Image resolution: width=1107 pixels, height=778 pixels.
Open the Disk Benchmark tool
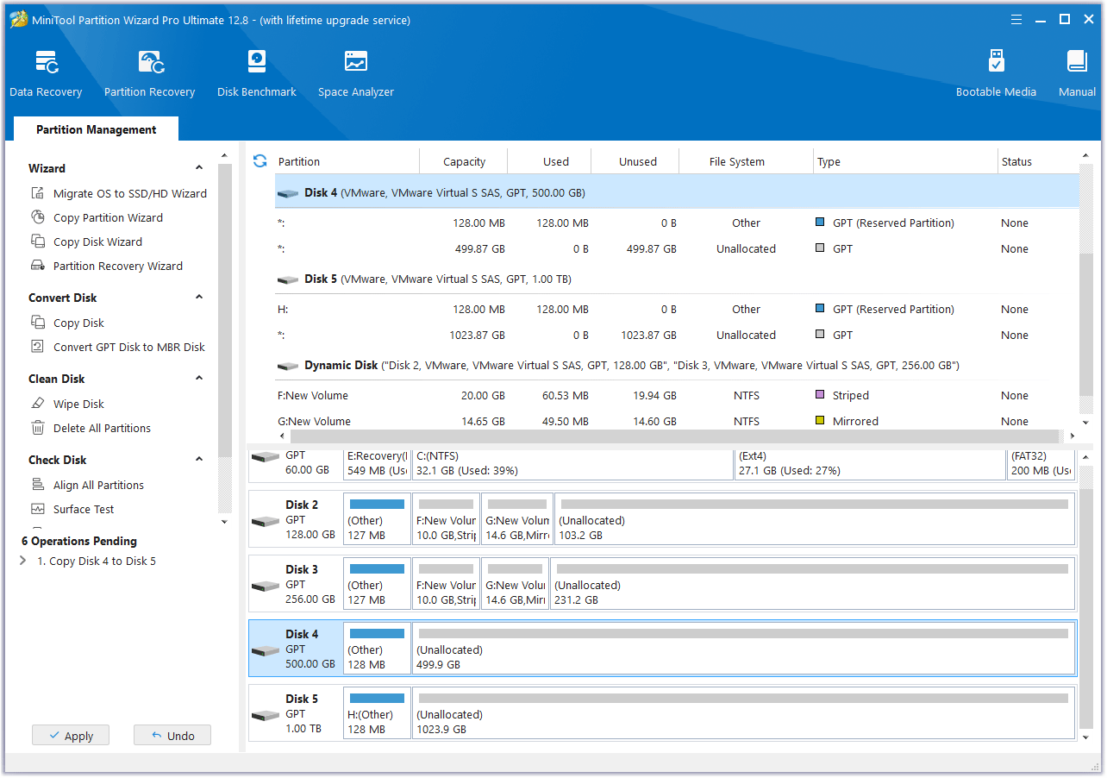pyautogui.click(x=256, y=74)
